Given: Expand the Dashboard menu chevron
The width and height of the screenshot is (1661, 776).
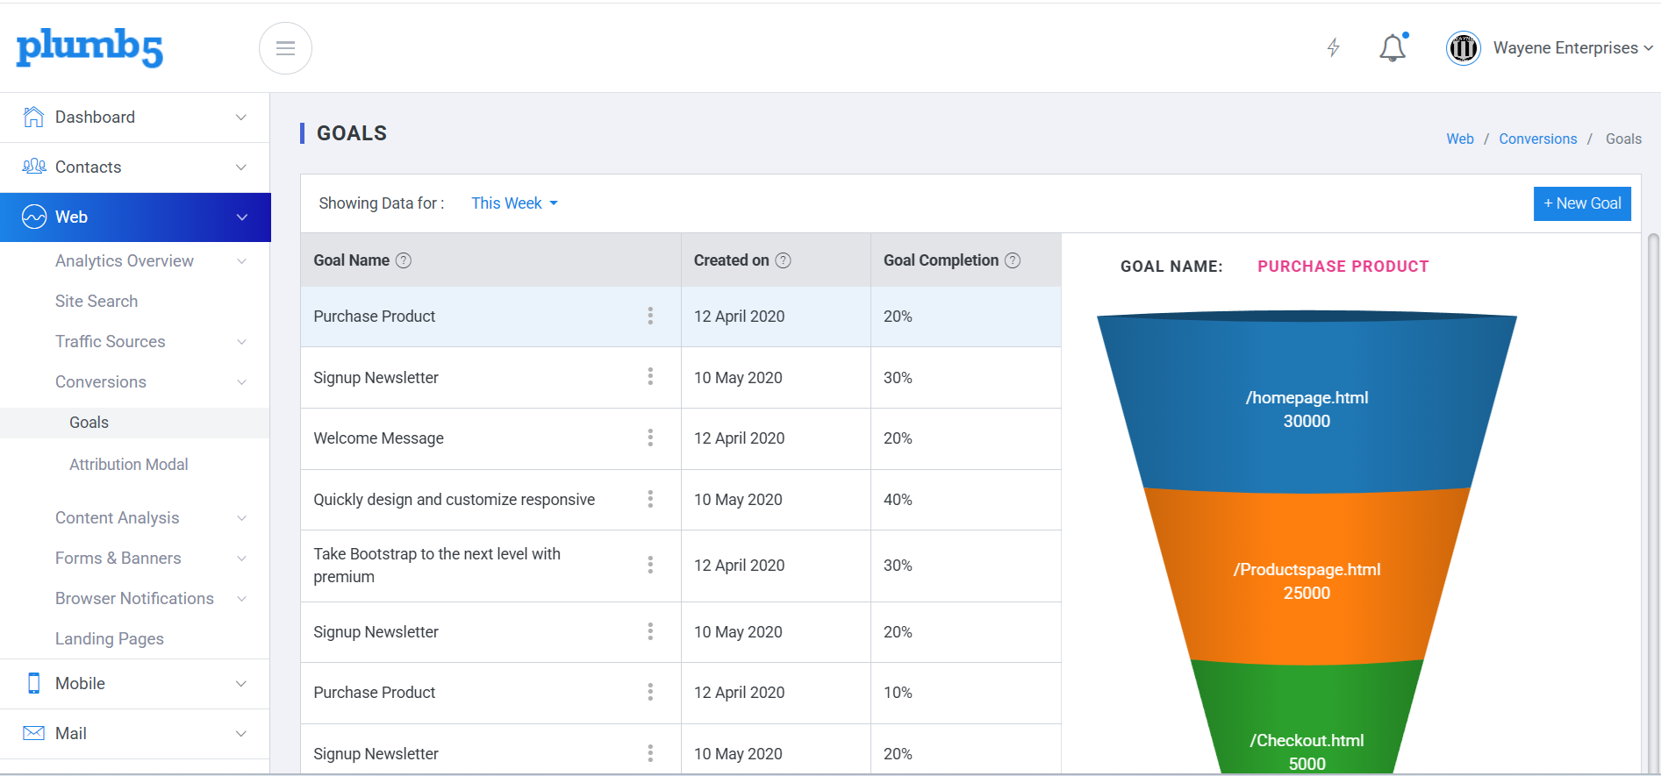Looking at the screenshot, I should pyautogui.click(x=241, y=117).
